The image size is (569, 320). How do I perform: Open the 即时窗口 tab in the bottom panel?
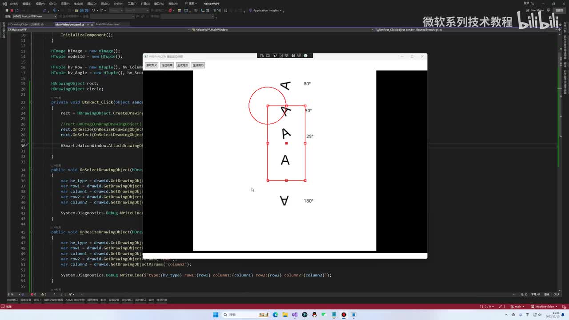click(141, 300)
